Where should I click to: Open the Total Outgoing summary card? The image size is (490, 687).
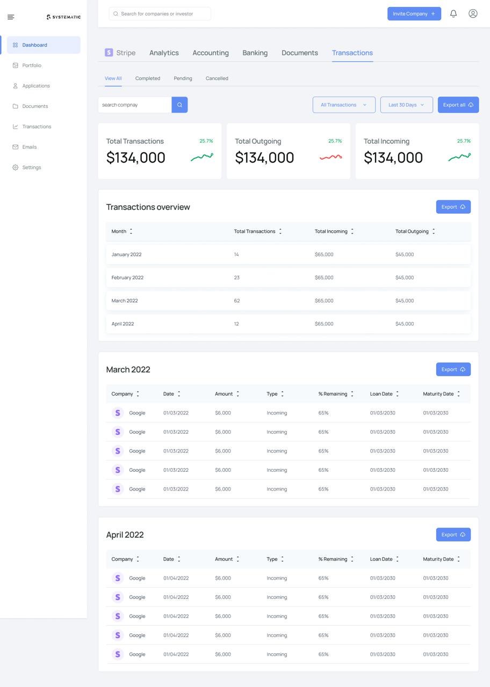[x=289, y=151]
